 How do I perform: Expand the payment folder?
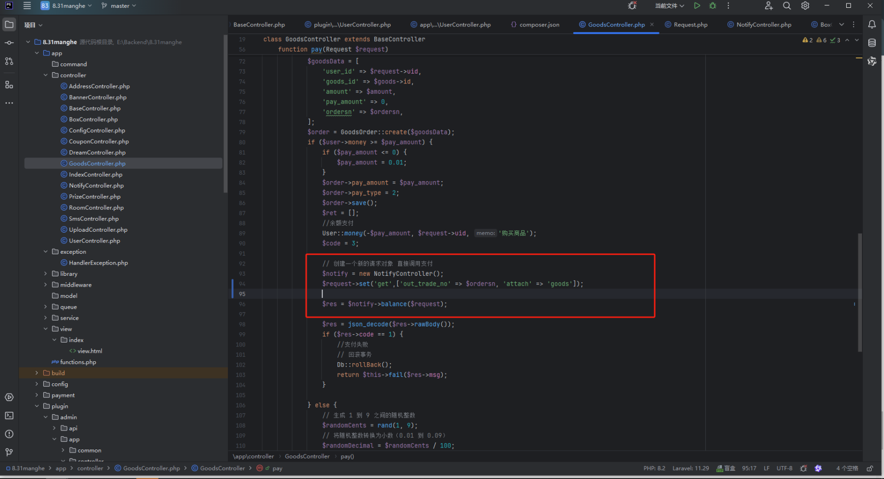coord(37,395)
